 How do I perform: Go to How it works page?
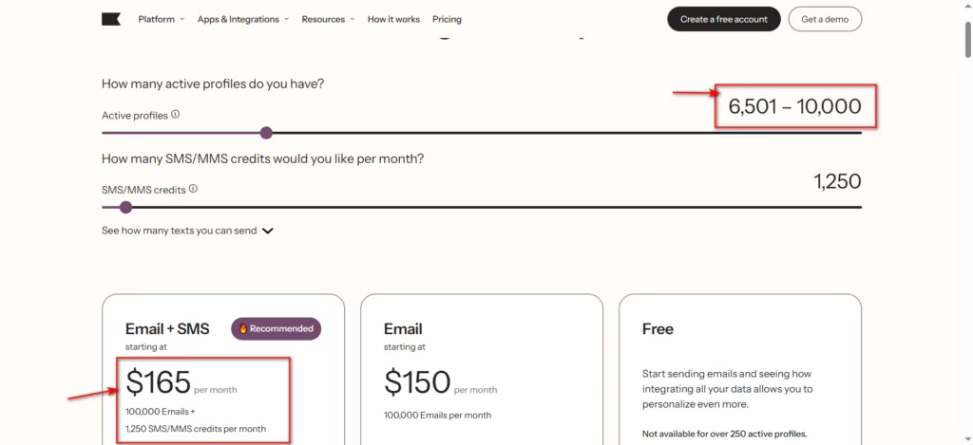pyautogui.click(x=393, y=19)
